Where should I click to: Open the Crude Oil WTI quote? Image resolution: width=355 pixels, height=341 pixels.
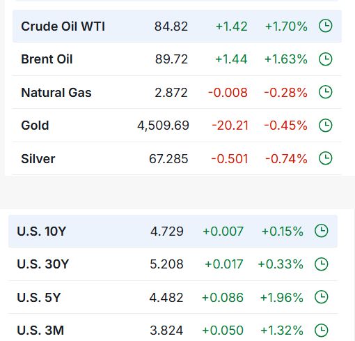63,26
